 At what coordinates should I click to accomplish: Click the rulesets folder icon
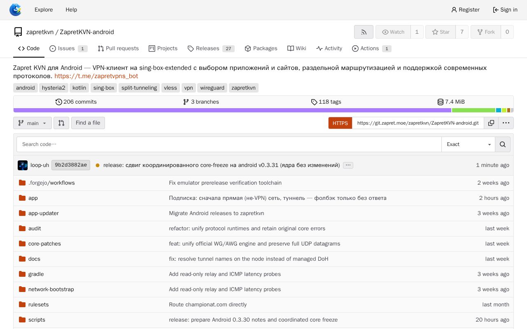coord(22,304)
